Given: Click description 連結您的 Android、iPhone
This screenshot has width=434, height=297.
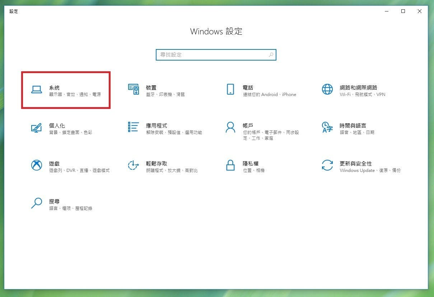Looking at the screenshot, I should [270, 95].
